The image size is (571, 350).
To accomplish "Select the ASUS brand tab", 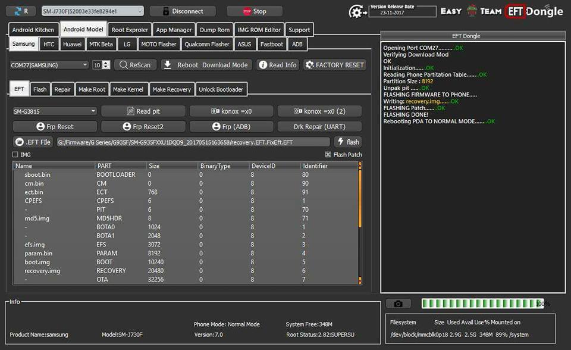I will coord(244,44).
